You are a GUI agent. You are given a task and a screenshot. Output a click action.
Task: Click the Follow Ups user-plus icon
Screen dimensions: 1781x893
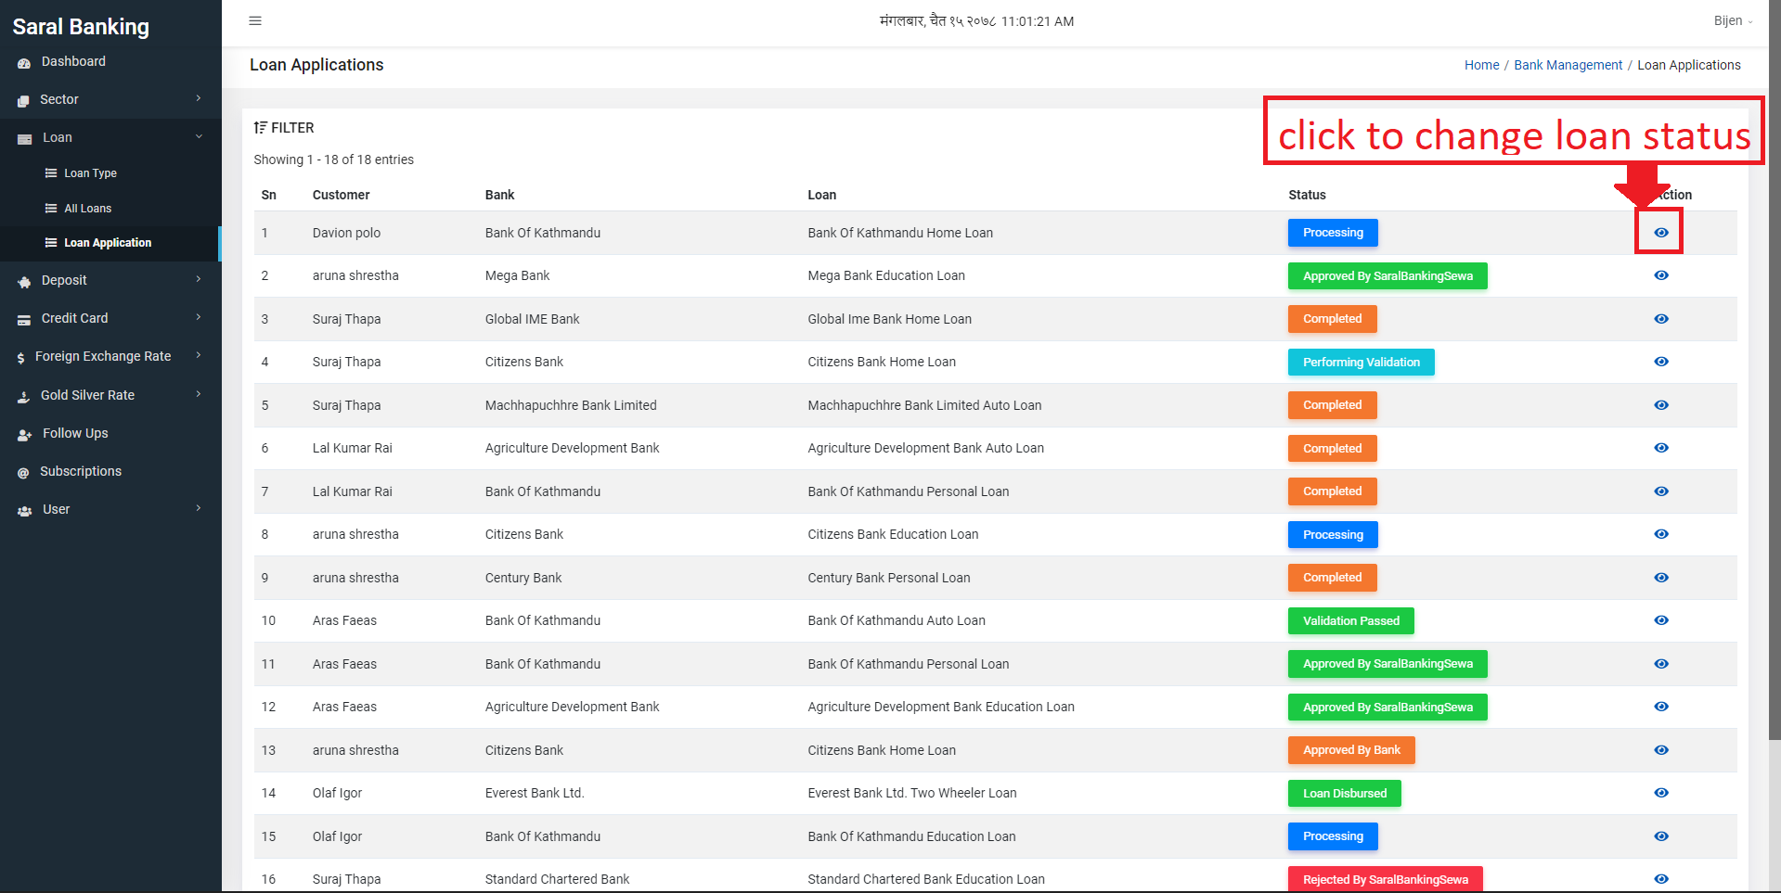click(25, 434)
